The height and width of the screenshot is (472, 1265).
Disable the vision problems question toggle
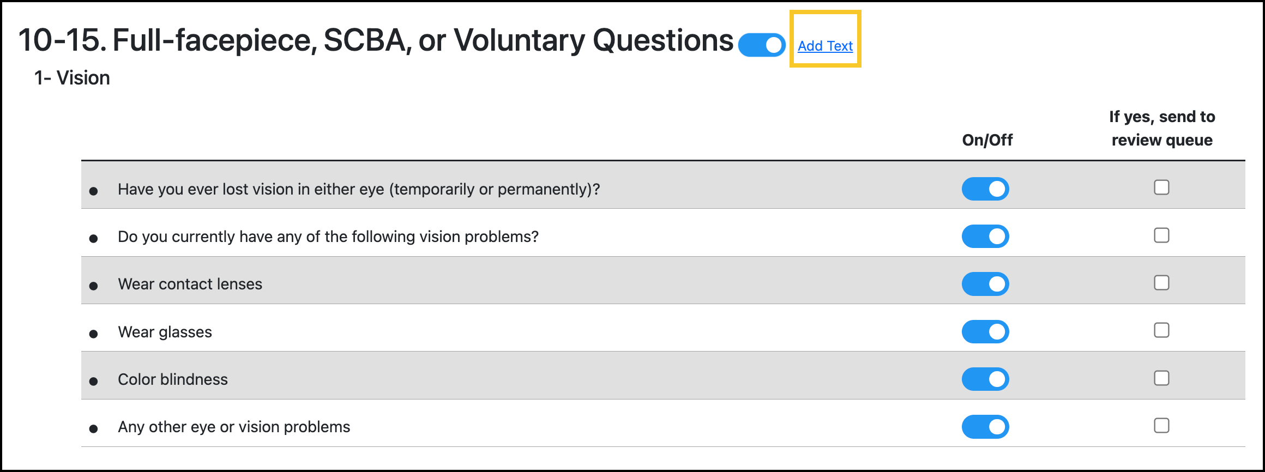(x=985, y=236)
